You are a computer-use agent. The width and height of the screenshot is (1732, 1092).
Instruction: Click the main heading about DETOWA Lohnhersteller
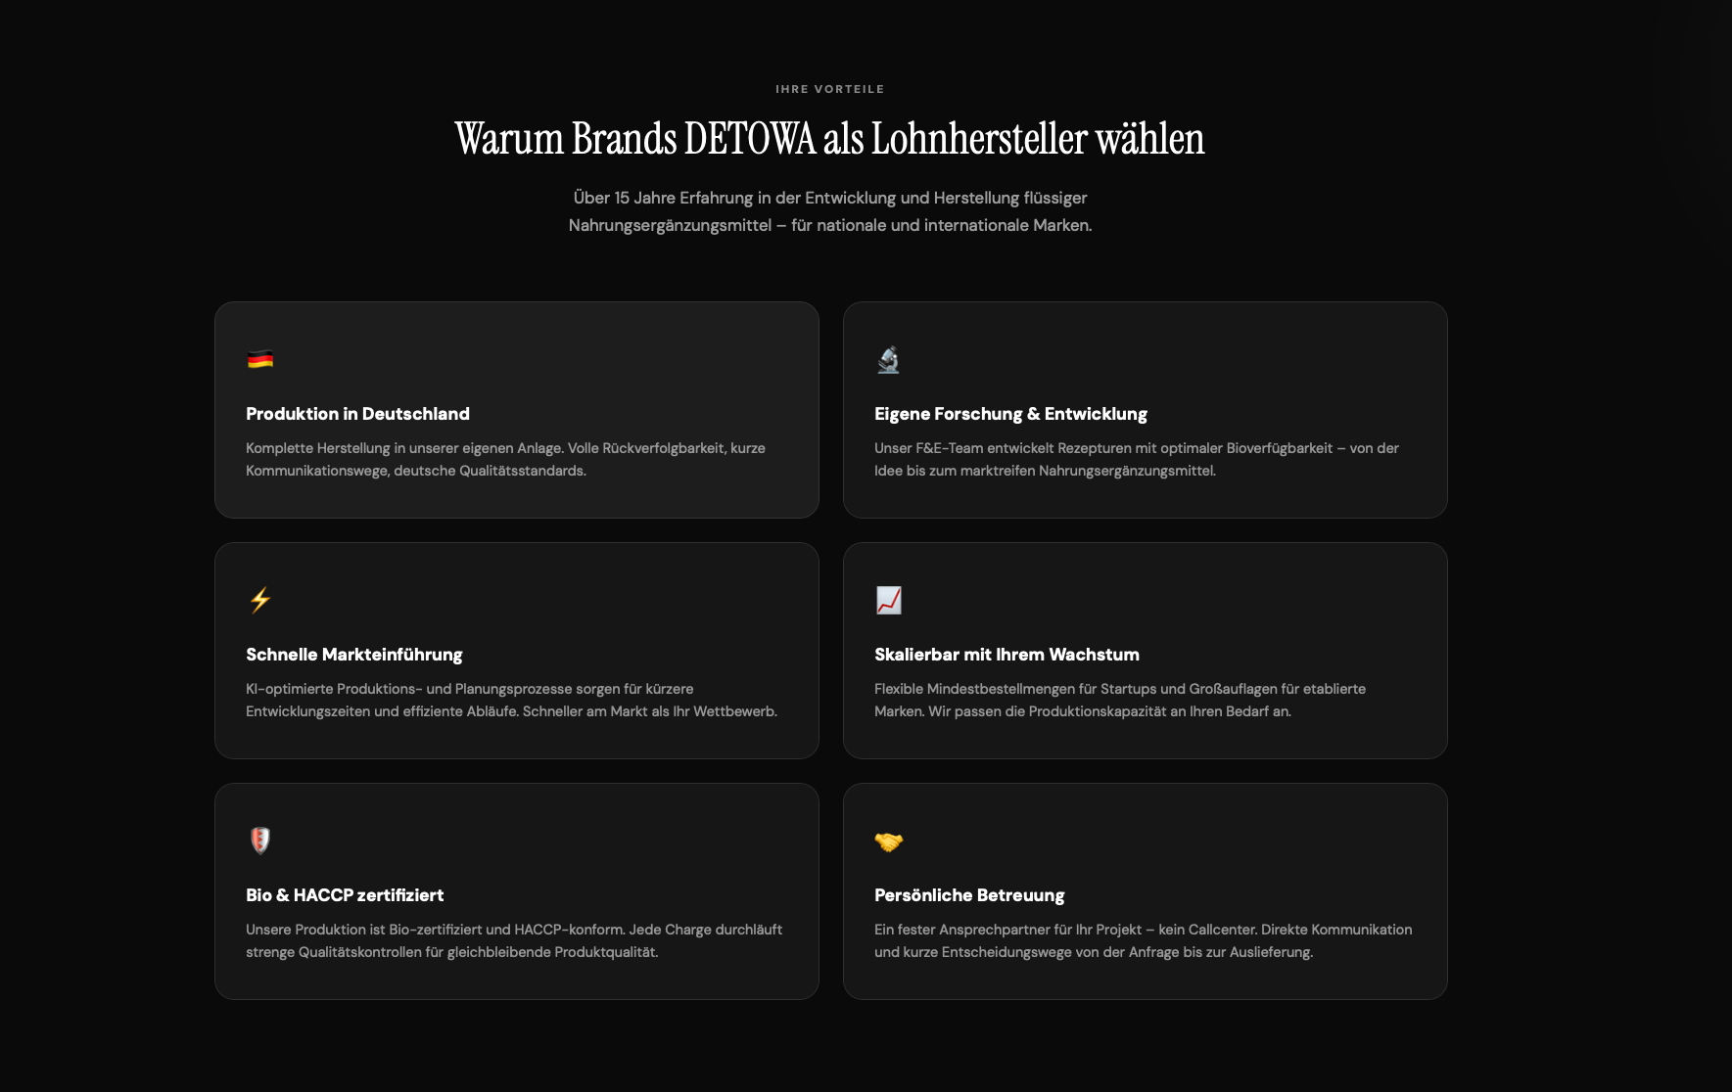coord(829,139)
